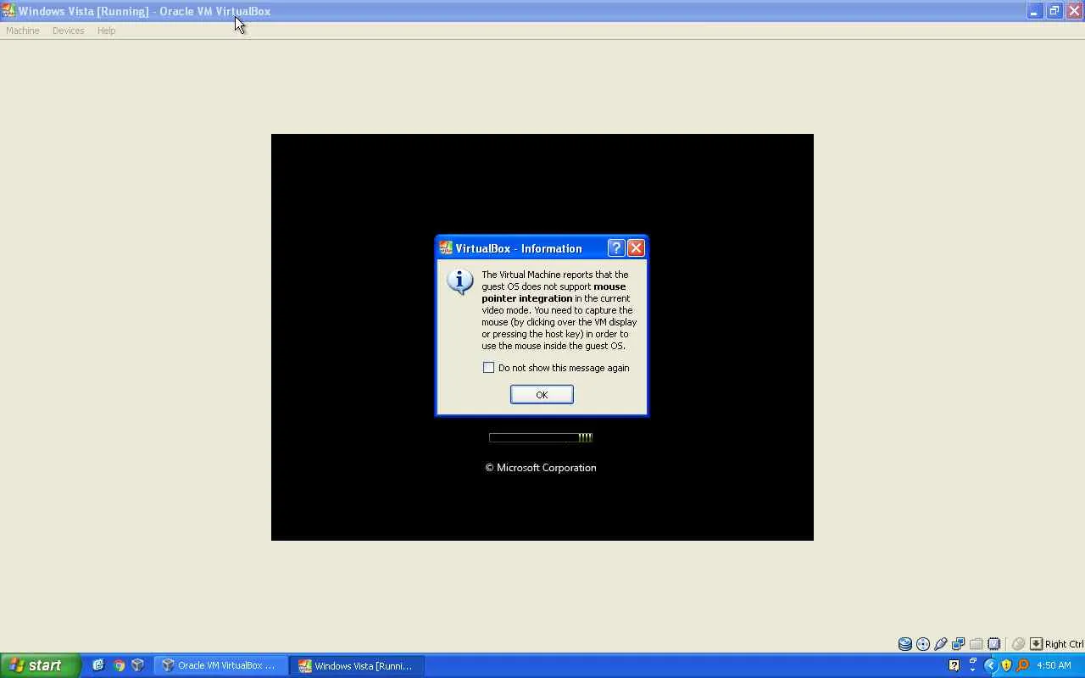1085x678 pixels.
Task: Click the 'VirtualBox - Information' dialog title text
Action: [519, 248]
